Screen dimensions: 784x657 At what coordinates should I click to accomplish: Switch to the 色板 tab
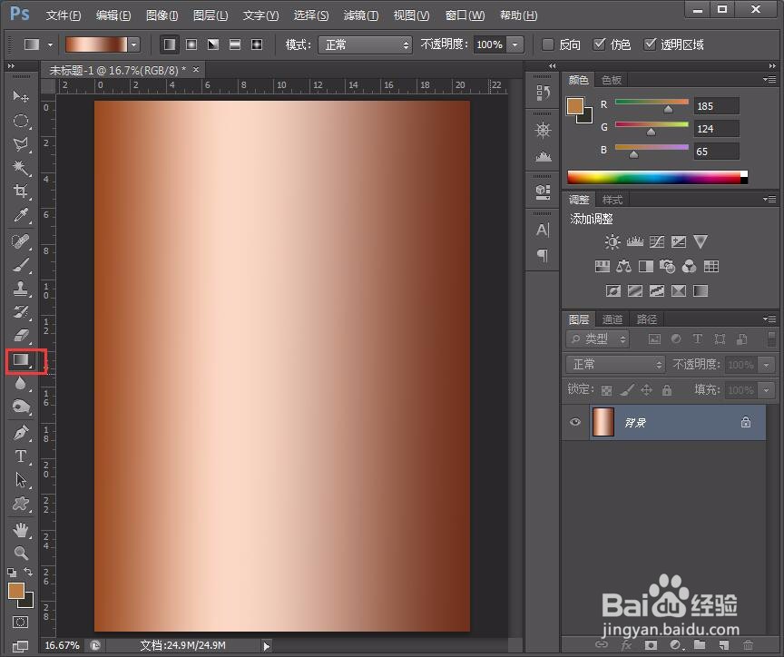[612, 80]
